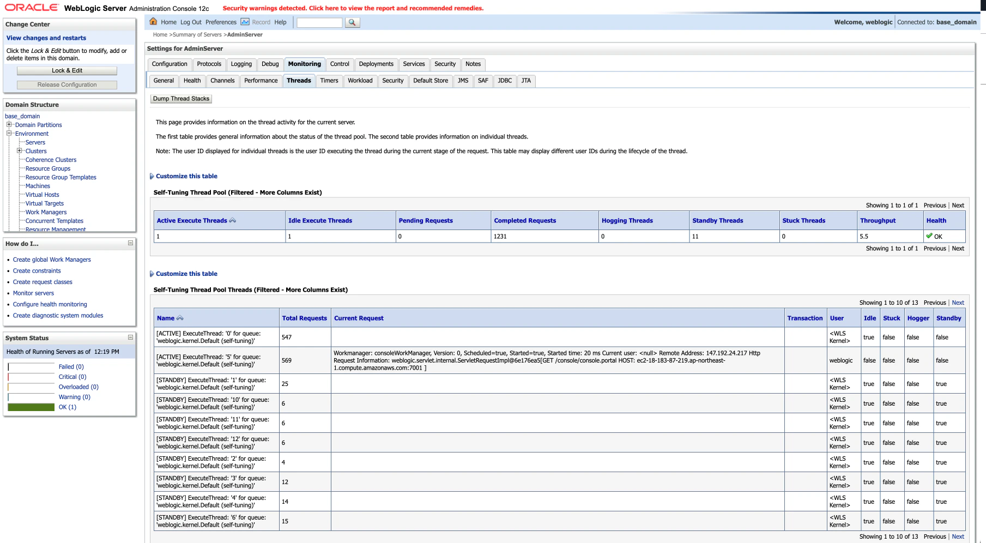Open the Monitoring tab
This screenshot has width=986, height=543.
305,64
